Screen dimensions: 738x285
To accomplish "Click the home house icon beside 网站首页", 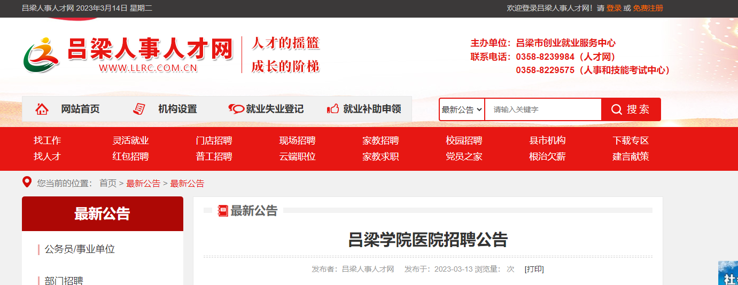I will tap(42, 109).
